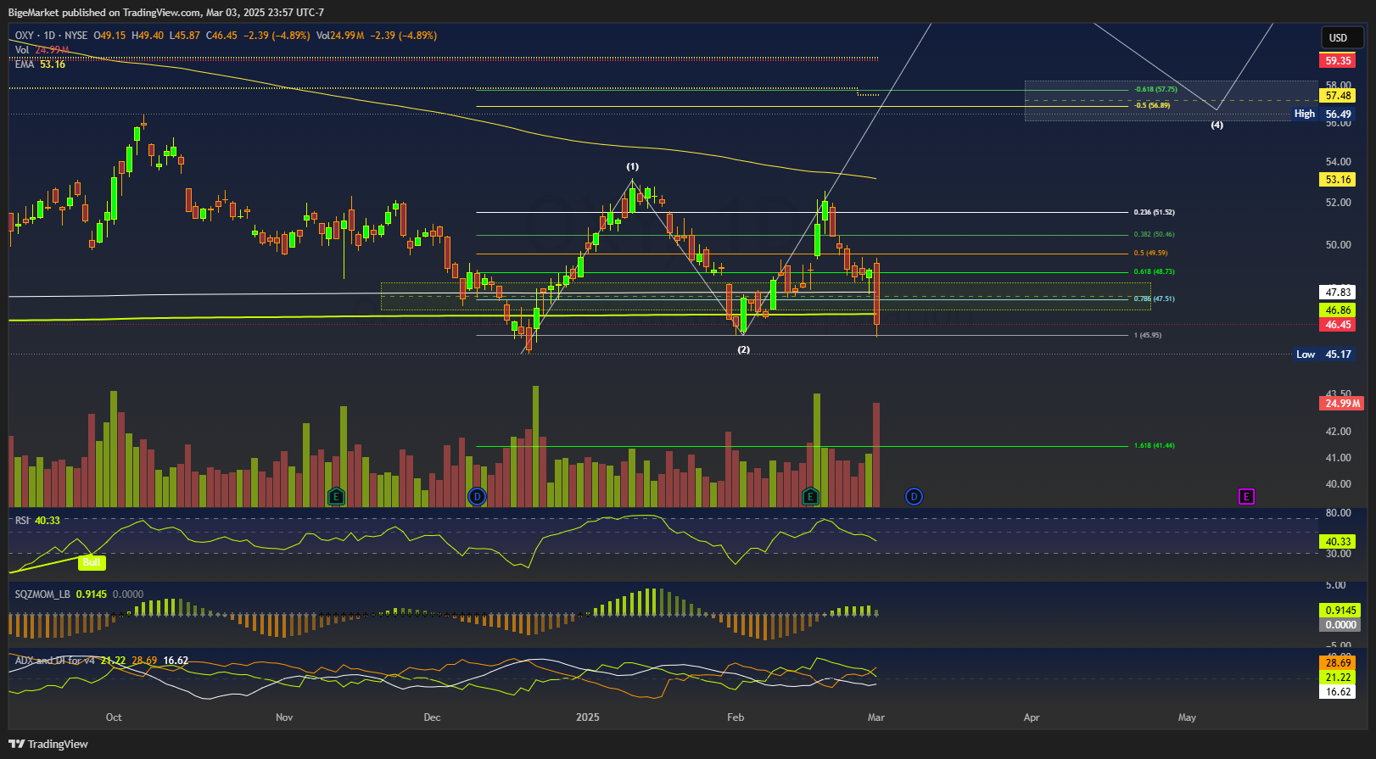Click the Oct date axis label

pyautogui.click(x=114, y=717)
